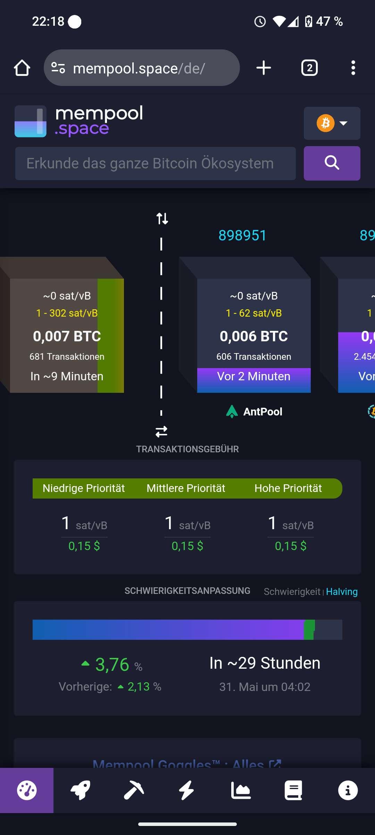Tap the browser home icon

22,67
